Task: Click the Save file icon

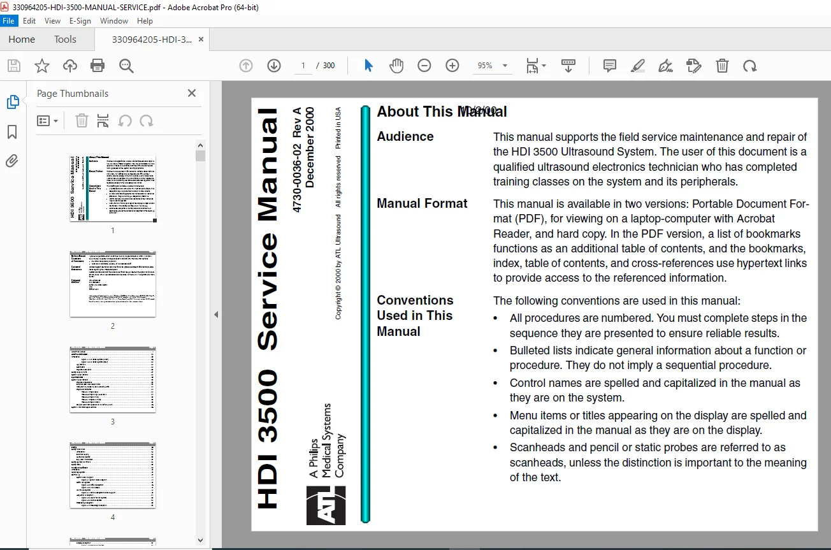Action: click(x=14, y=66)
